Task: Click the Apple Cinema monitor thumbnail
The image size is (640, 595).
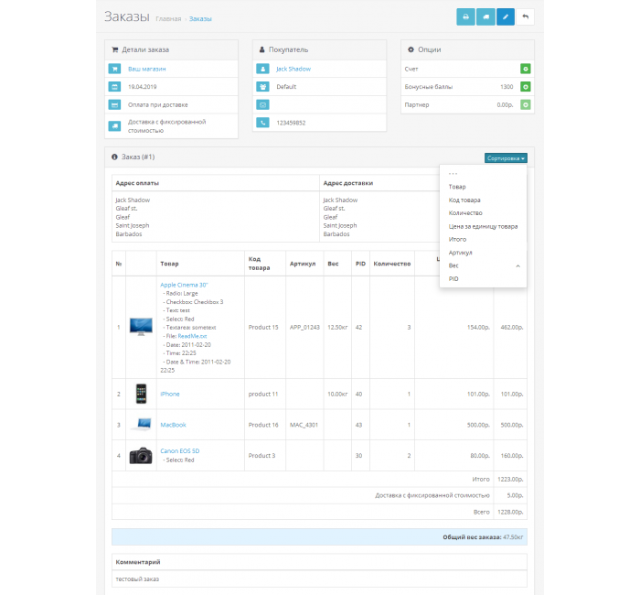Action: click(141, 327)
